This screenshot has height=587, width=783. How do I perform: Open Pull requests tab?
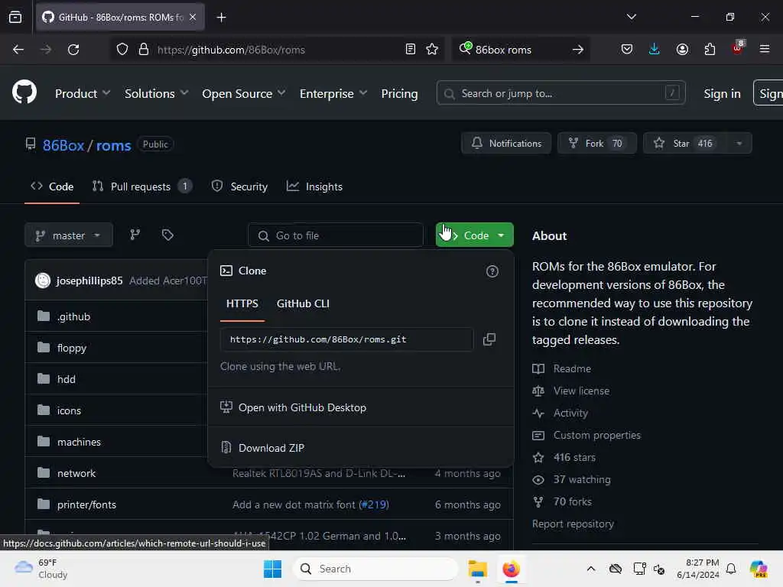[x=141, y=186]
